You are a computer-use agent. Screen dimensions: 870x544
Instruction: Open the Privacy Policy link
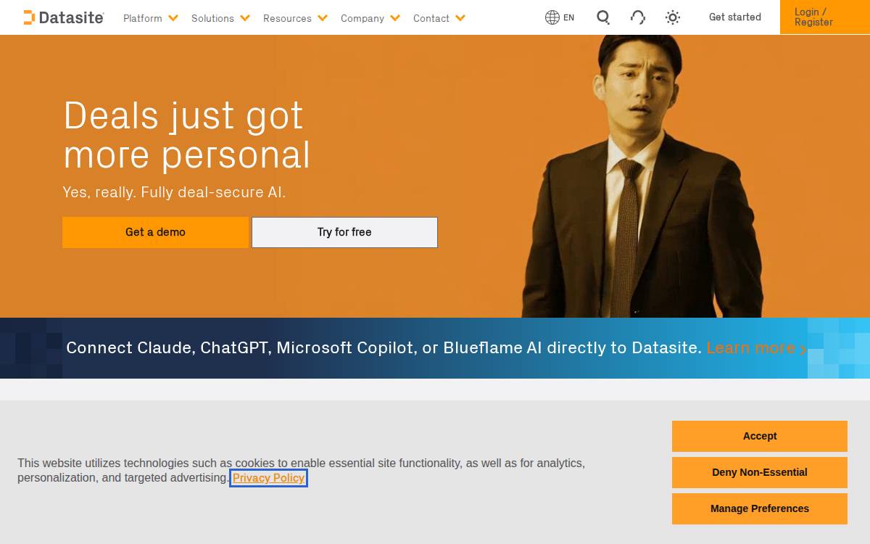(269, 478)
